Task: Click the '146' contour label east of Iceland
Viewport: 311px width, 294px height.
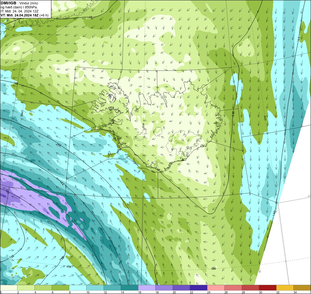Action: pos(233,114)
